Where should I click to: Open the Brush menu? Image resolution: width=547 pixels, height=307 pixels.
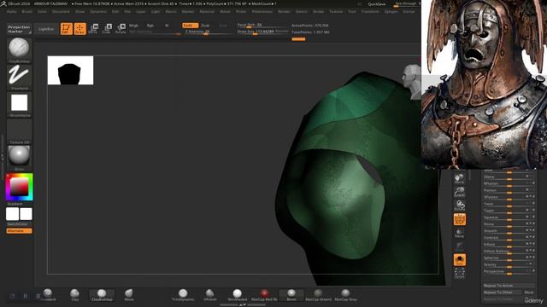click(26, 11)
